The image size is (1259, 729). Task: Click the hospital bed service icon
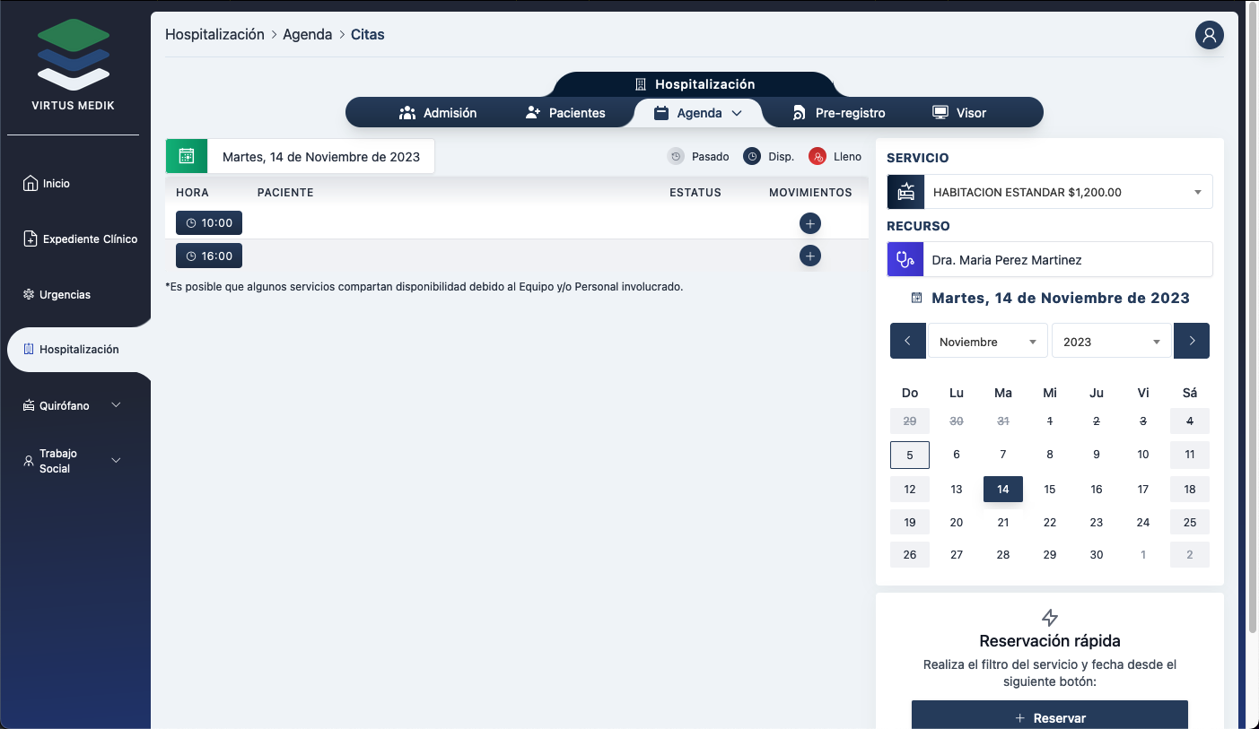[x=905, y=192]
